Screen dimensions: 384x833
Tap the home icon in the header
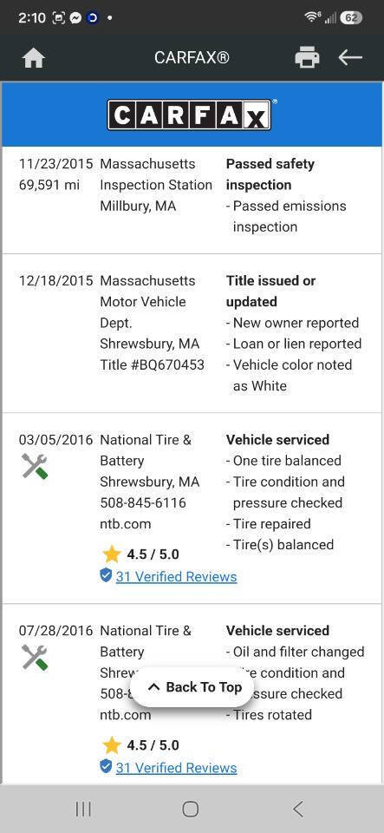tap(34, 58)
